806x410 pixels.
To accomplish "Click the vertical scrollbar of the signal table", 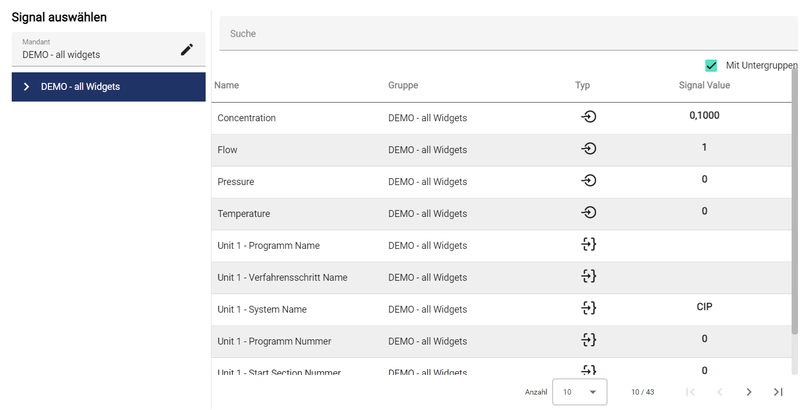I will click(x=794, y=202).
